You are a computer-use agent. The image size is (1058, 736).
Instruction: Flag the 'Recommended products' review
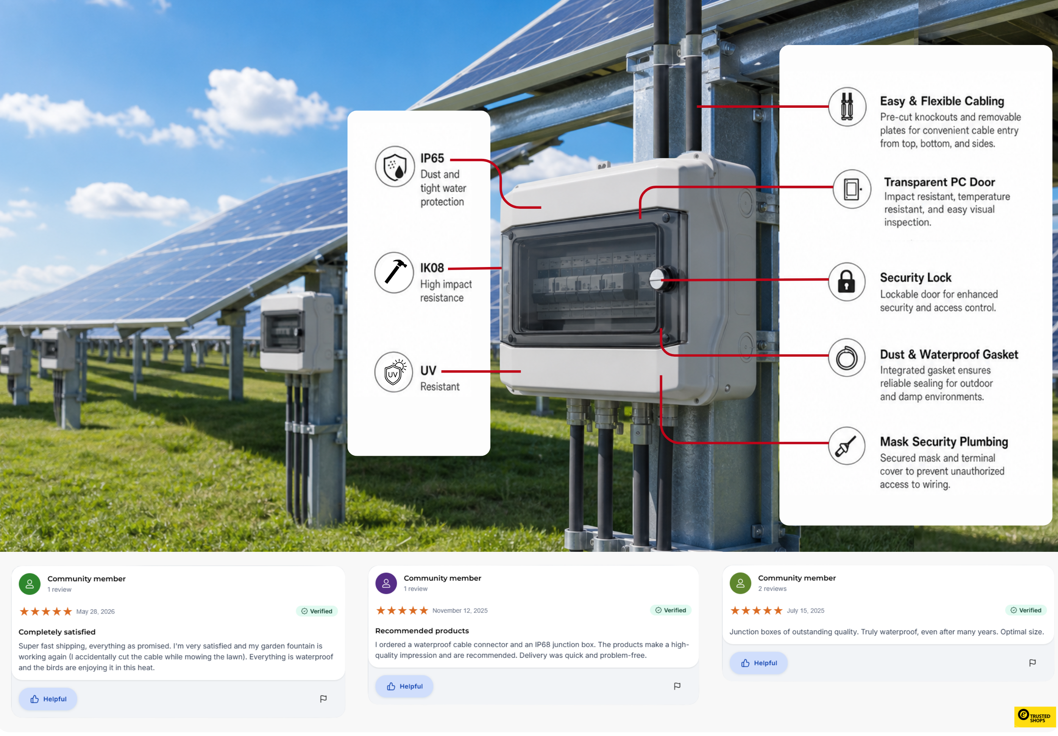(x=677, y=686)
